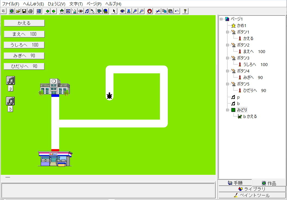
Task: Collapse the ボタン2 tree node
Action: pos(227,45)
